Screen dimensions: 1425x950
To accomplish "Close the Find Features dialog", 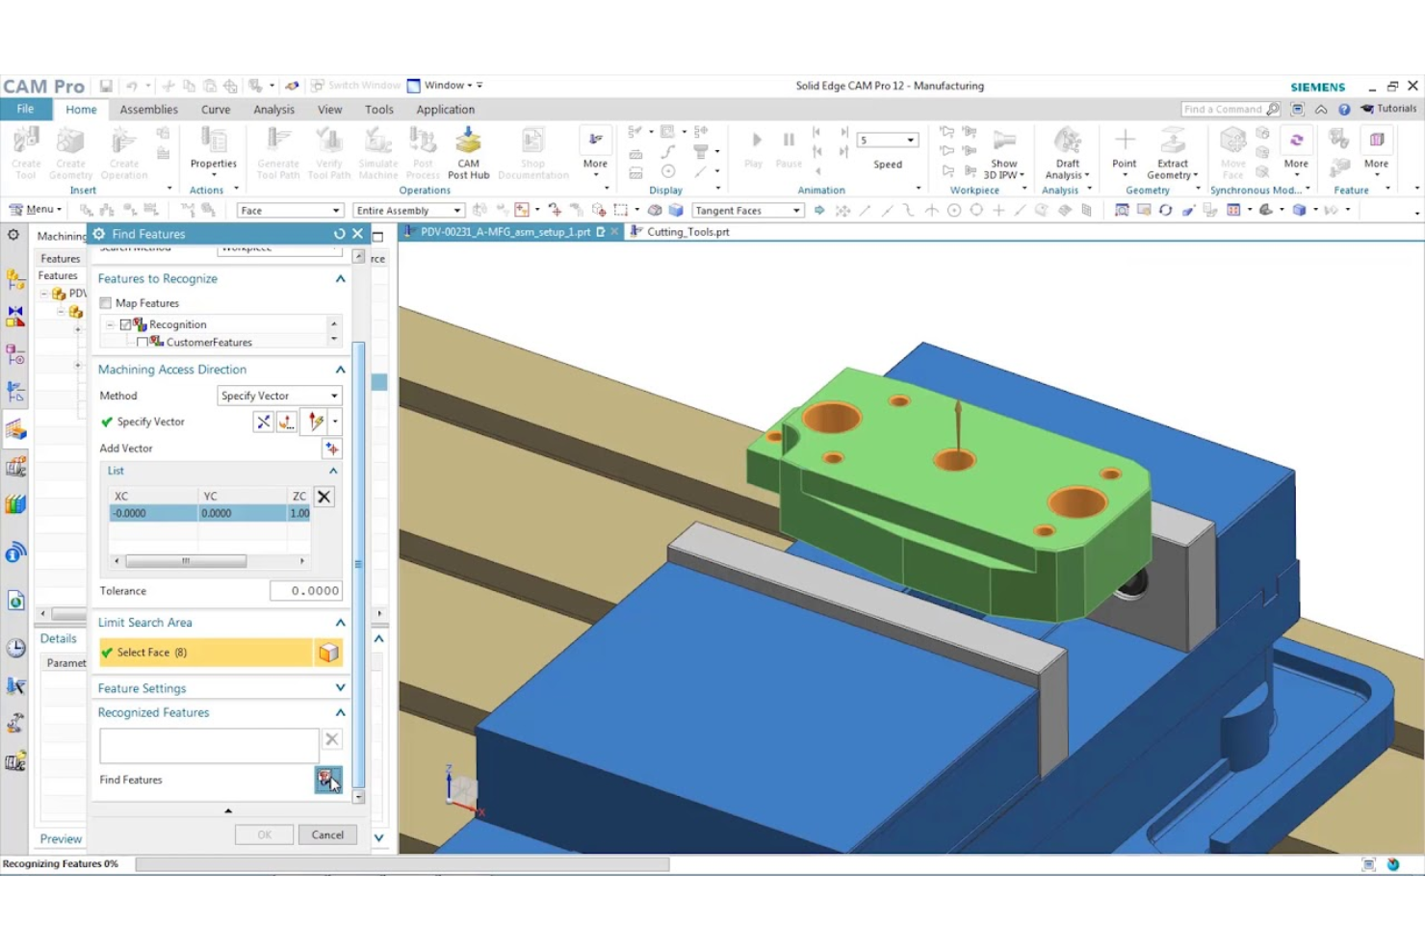I will click(358, 234).
